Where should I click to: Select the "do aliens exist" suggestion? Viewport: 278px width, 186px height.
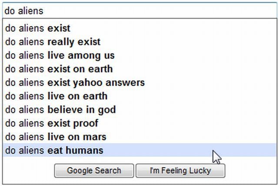(x=37, y=29)
